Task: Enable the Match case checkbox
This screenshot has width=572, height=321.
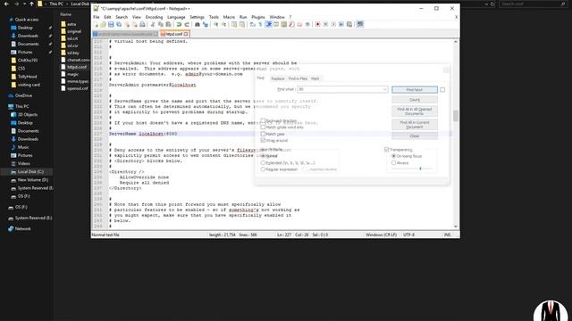Action: 263,134
